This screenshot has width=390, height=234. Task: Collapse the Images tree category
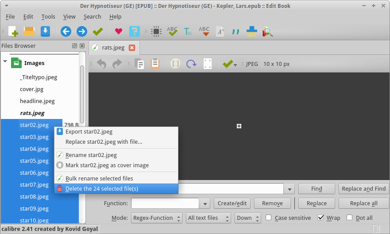click(5, 61)
